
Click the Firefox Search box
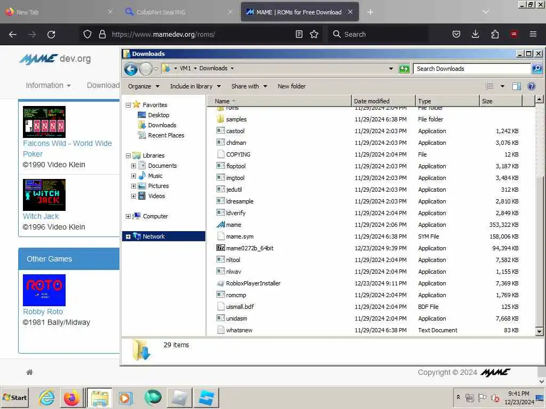coord(378,34)
